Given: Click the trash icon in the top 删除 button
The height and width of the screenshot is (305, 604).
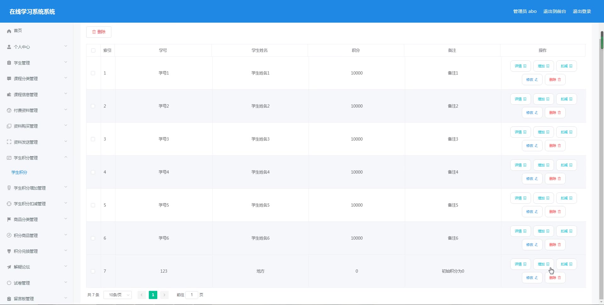Looking at the screenshot, I should (94, 32).
